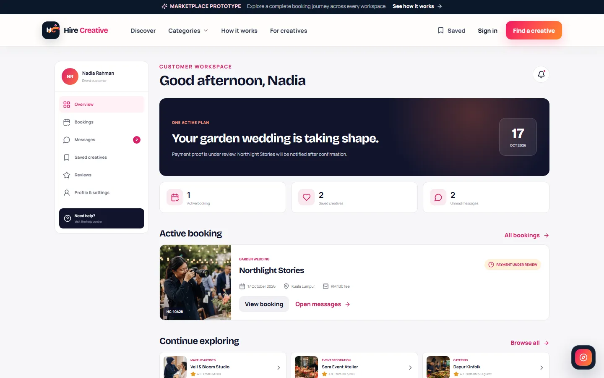Click the Saved creatives heart stat icon
The image size is (604, 378).
[x=307, y=197]
